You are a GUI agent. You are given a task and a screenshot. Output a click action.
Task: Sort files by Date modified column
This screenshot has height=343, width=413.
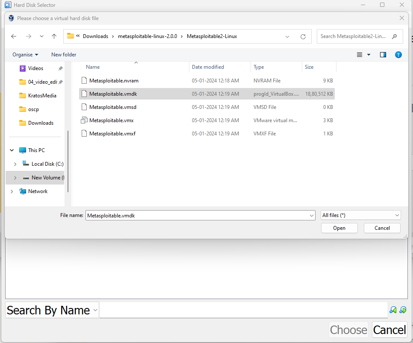click(x=220, y=67)
